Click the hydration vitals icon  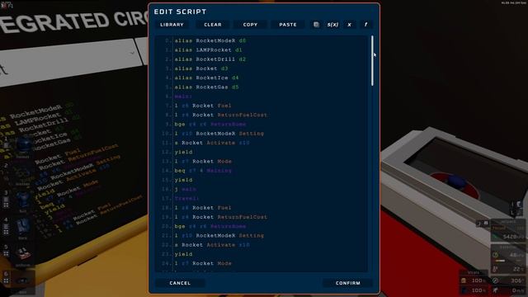464,290
